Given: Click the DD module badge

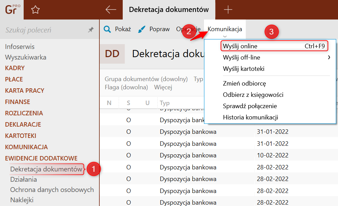Looking at the screenshot, I should (x=112, y=54).
